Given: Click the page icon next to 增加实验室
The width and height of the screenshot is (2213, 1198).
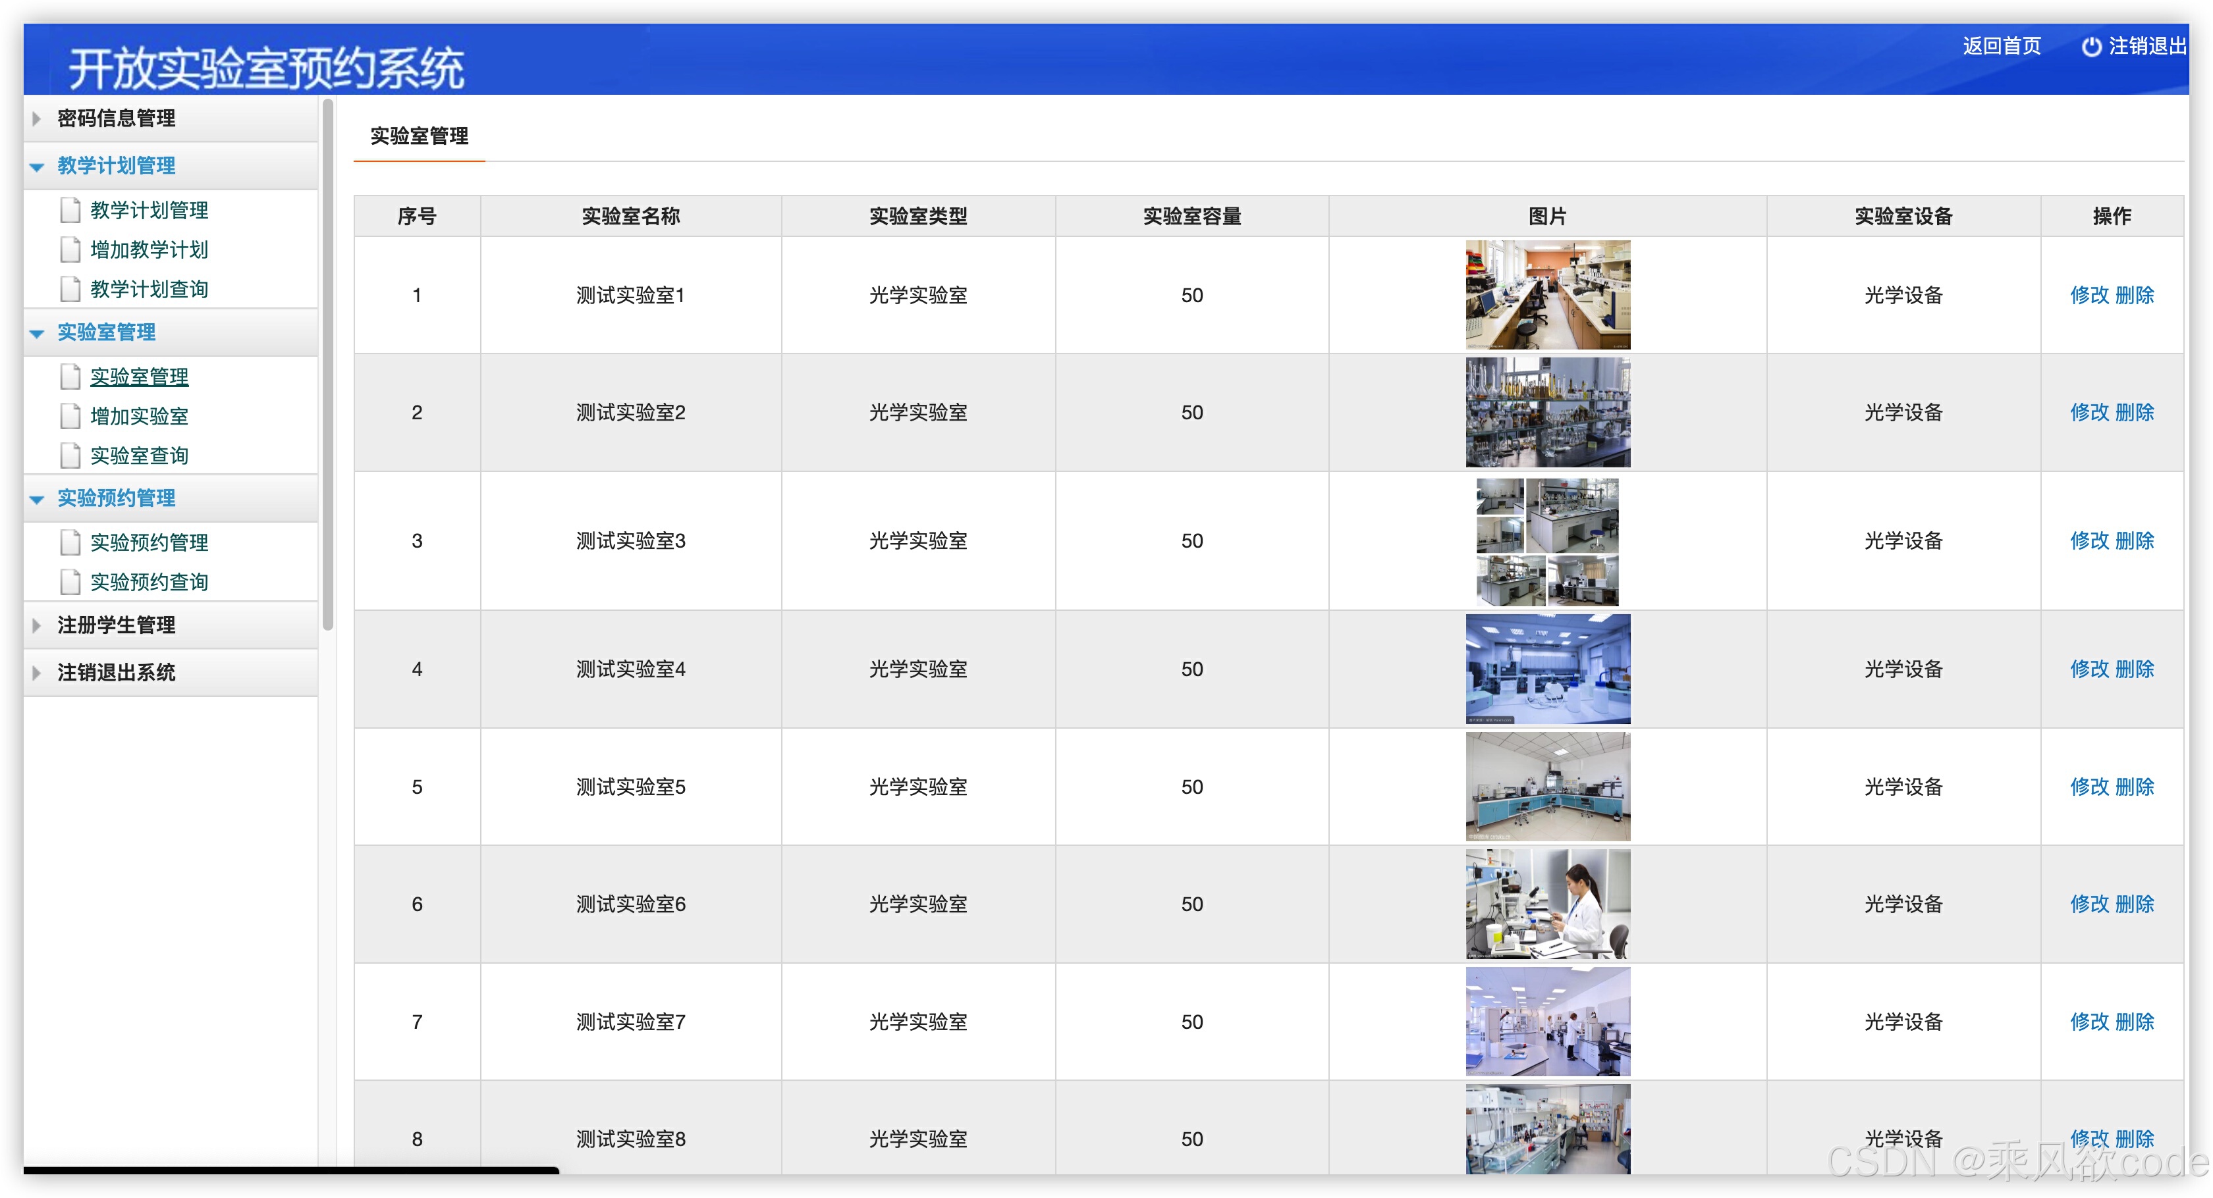Looking at the screenshot, I should [70, 417].
